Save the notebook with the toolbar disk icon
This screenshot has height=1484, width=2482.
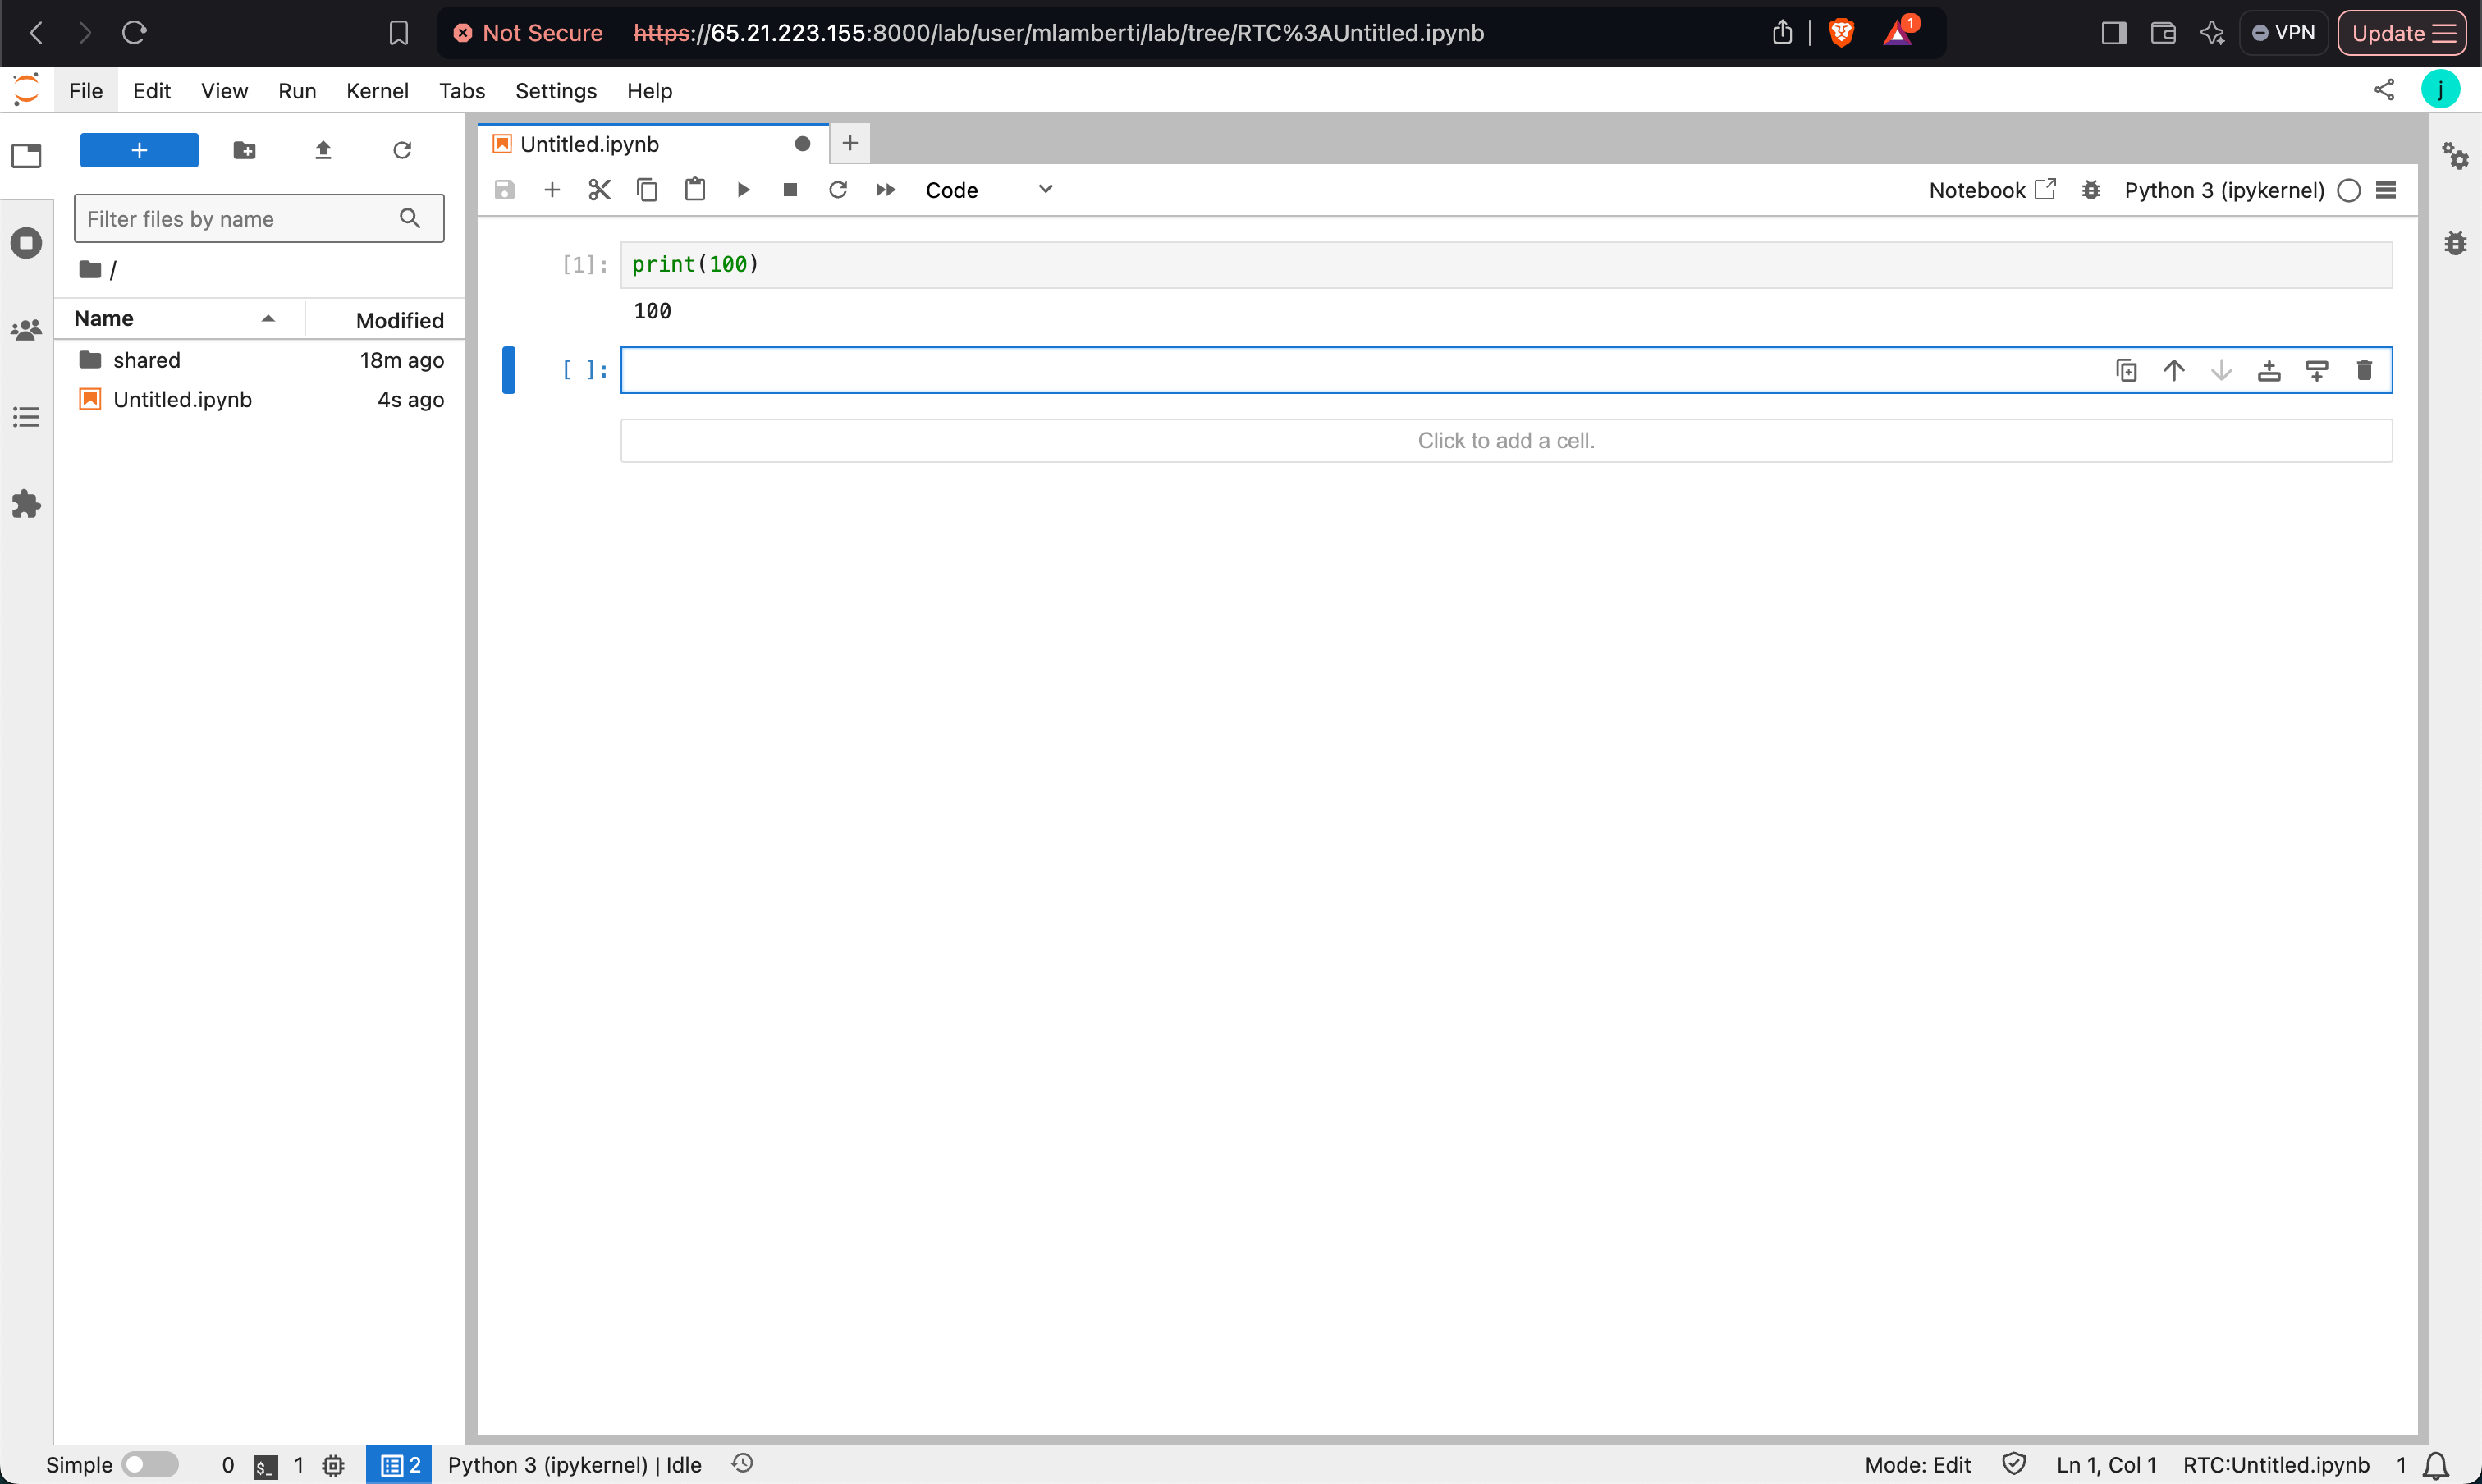pos(504,190)
